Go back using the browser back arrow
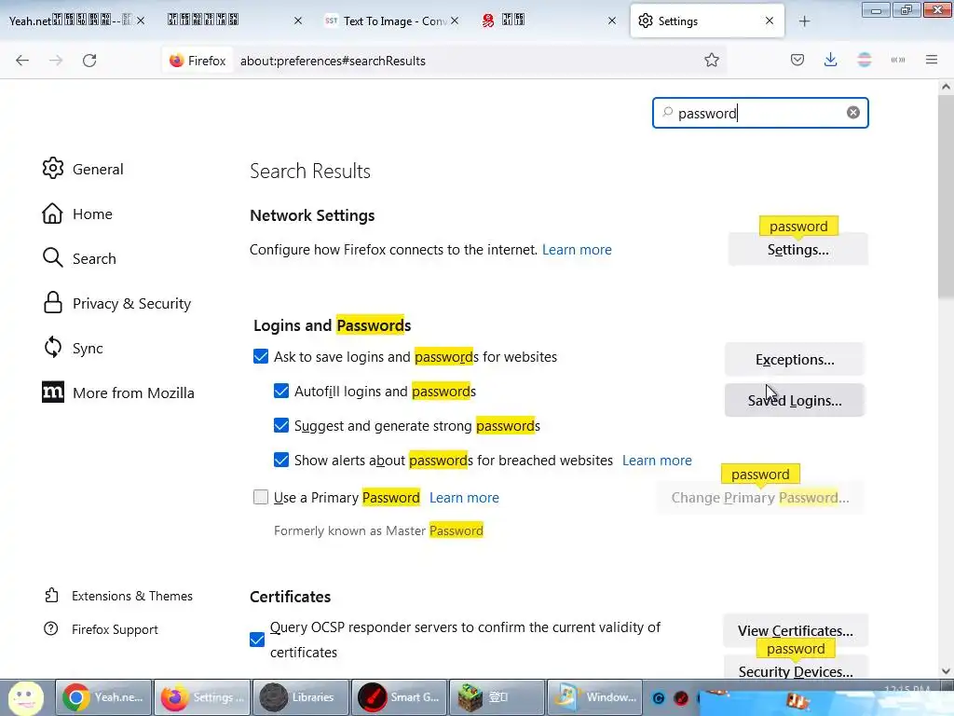This screenshot has width=954, height=716. click(22, 61)
